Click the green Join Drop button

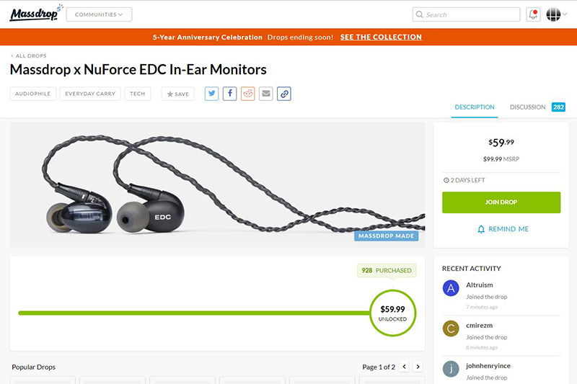[501, 202]
